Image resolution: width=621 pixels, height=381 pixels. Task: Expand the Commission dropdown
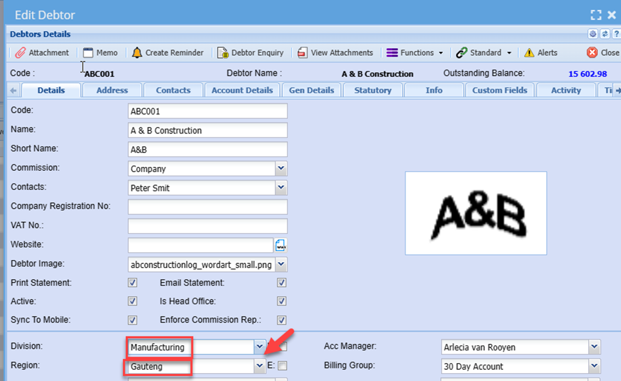[x=281, y=168]
